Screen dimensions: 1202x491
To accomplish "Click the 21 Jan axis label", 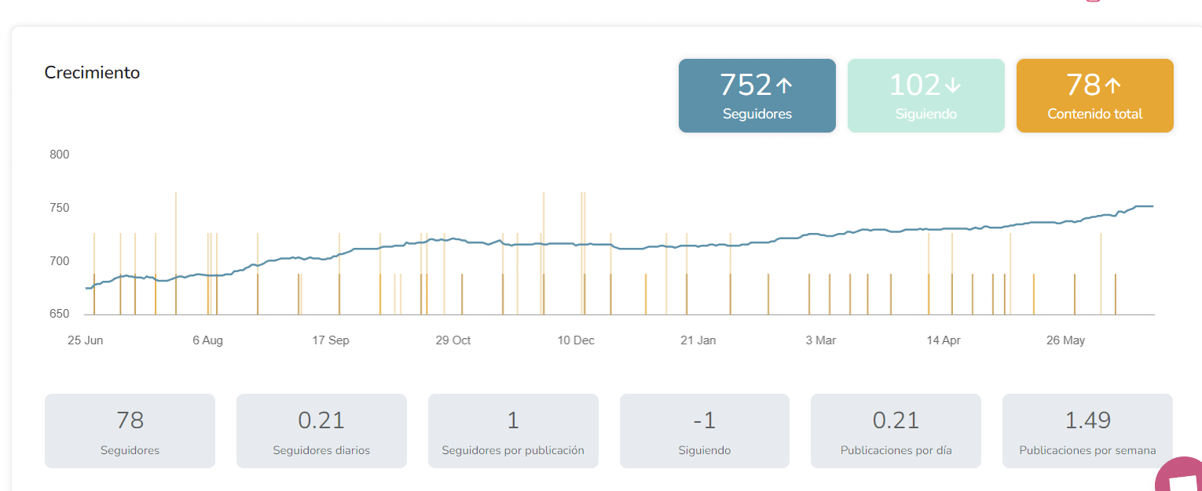I will coord(698,340).
